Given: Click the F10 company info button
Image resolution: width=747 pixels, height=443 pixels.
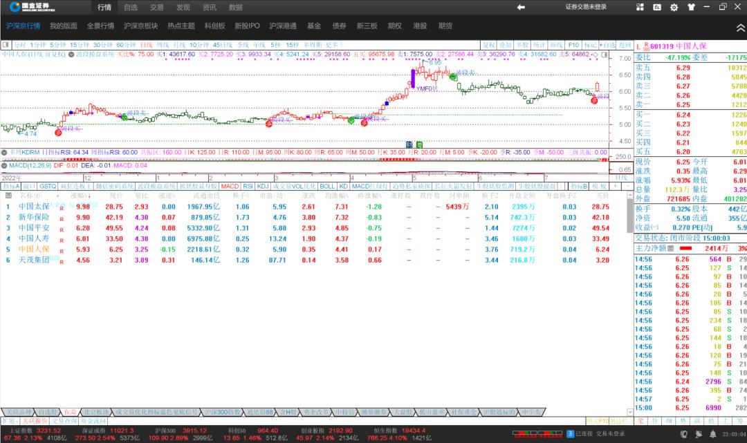Looking at the screenshot, I should point(573,44).
